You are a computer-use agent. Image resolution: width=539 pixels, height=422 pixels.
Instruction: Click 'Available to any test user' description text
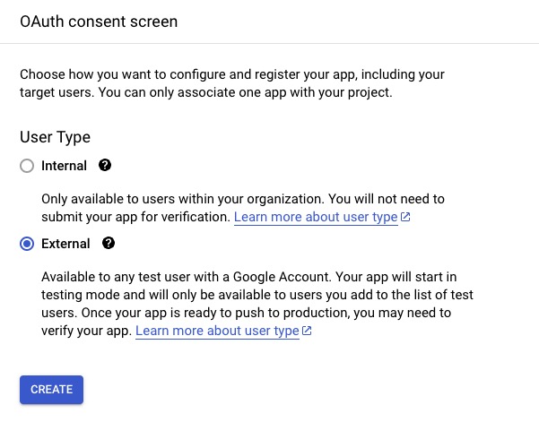pyautogui.click(x=161, y=276)
